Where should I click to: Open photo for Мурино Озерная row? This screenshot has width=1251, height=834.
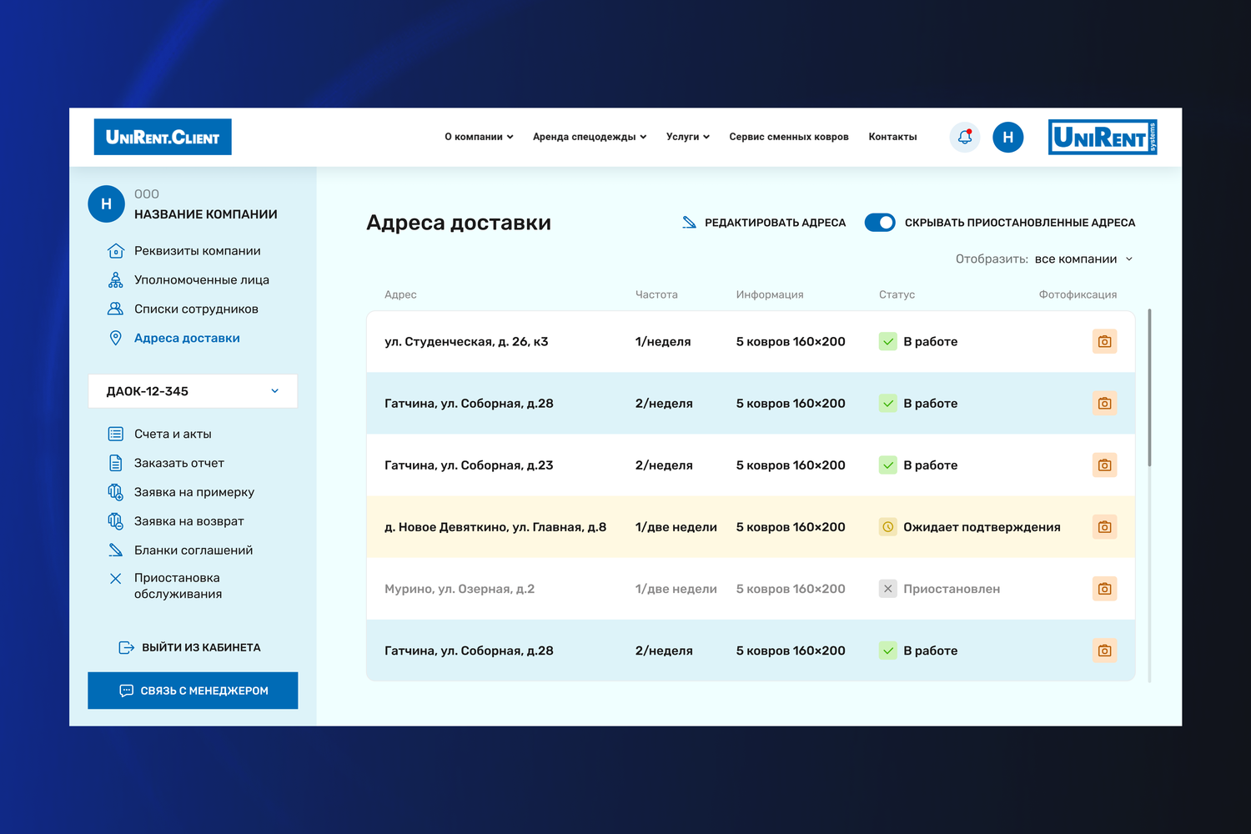(1104, 589)
